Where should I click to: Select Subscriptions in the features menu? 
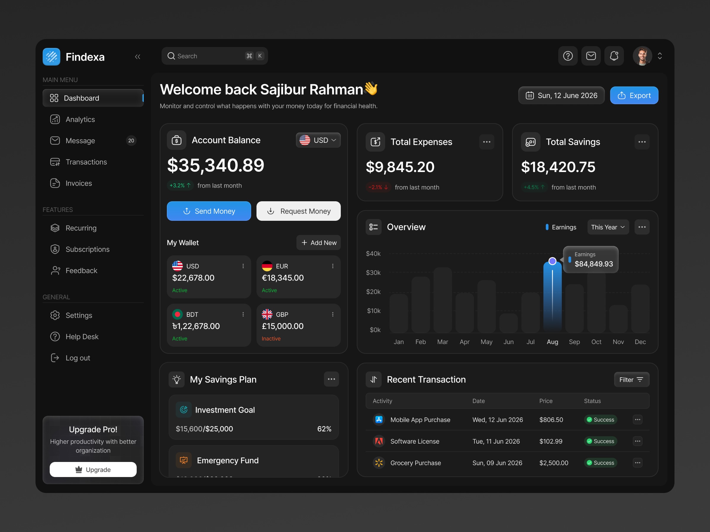(87, 249)
